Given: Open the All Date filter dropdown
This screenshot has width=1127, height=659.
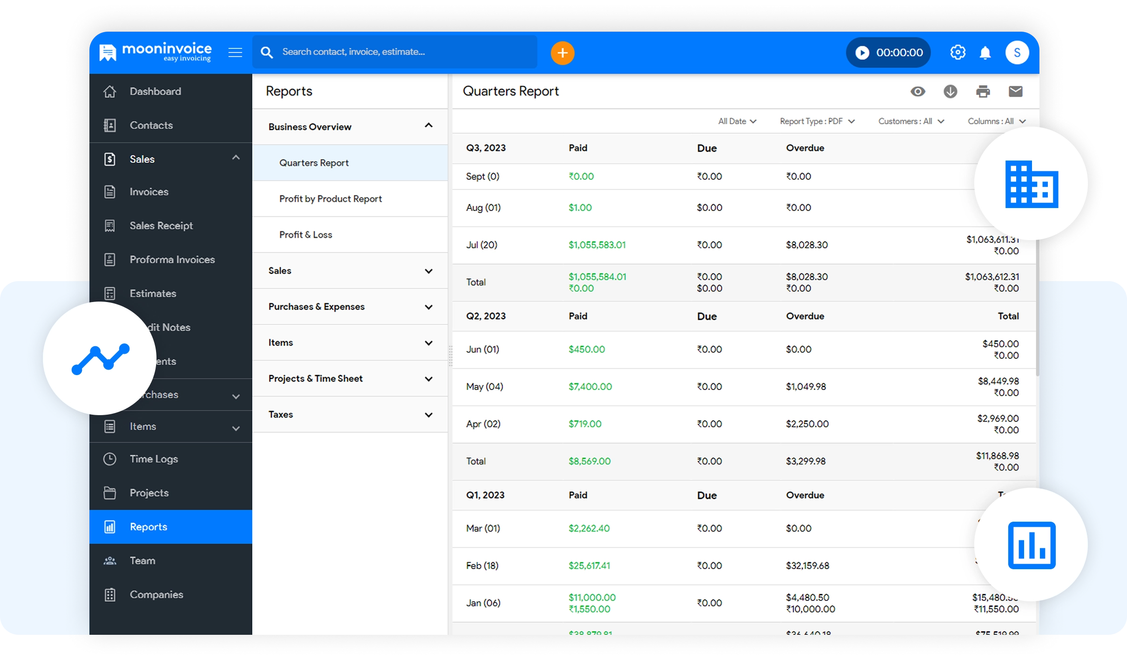Looking at the screenshot, I should [x=737, y=121].
